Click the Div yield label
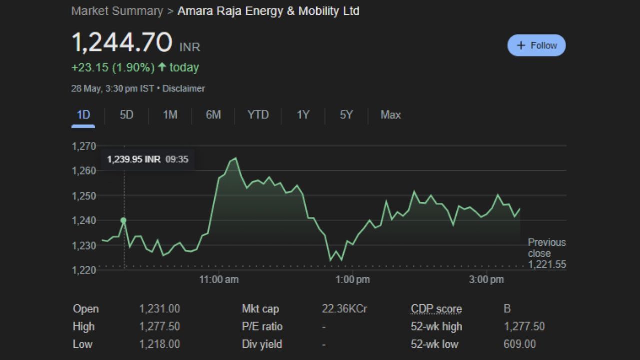640x360 pixels. click(262, 344)
